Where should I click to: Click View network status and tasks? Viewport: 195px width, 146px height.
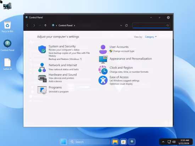point(64,69)
